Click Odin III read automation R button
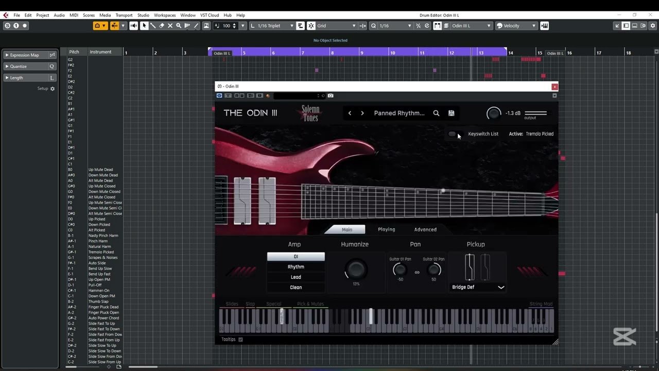The height and width of the screenshot is (371, 659). 236,95
